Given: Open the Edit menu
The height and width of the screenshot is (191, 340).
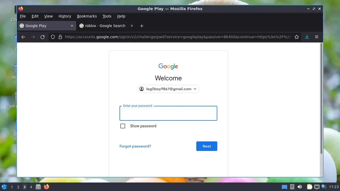Looking at the screenshot, I should point(35,16).
